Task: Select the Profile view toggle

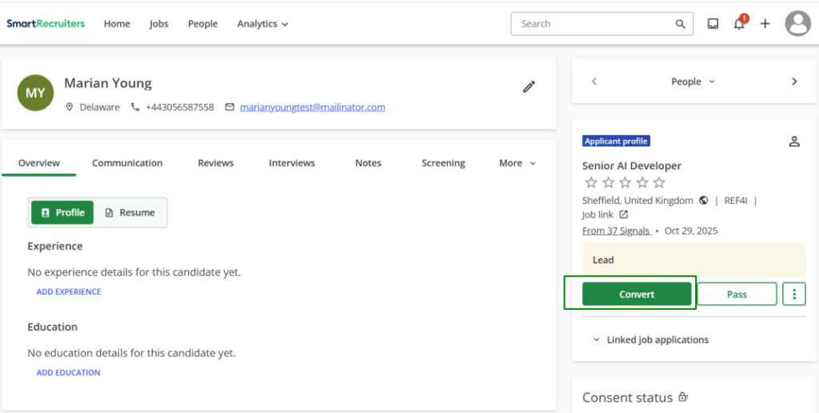Action: [62, 212]
